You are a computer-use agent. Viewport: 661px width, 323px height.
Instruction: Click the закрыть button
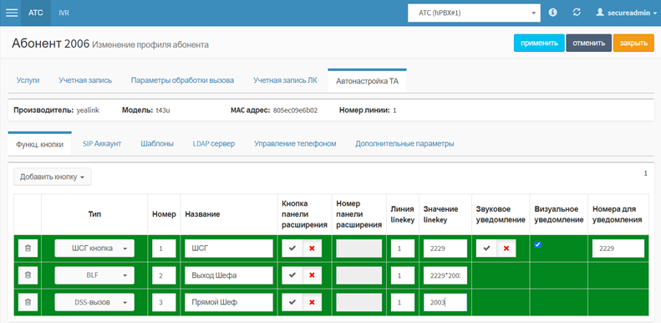[633, 43]
